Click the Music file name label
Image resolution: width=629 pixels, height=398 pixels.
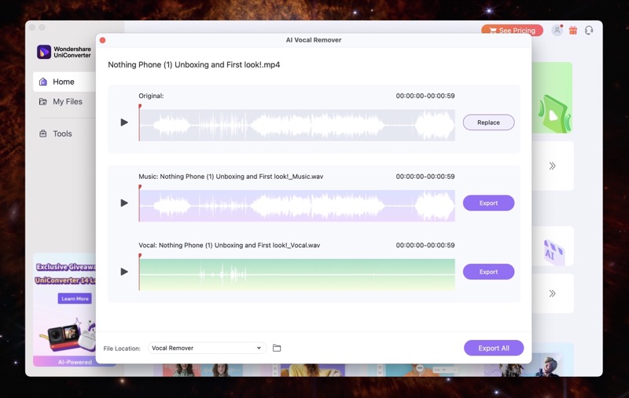230,177
